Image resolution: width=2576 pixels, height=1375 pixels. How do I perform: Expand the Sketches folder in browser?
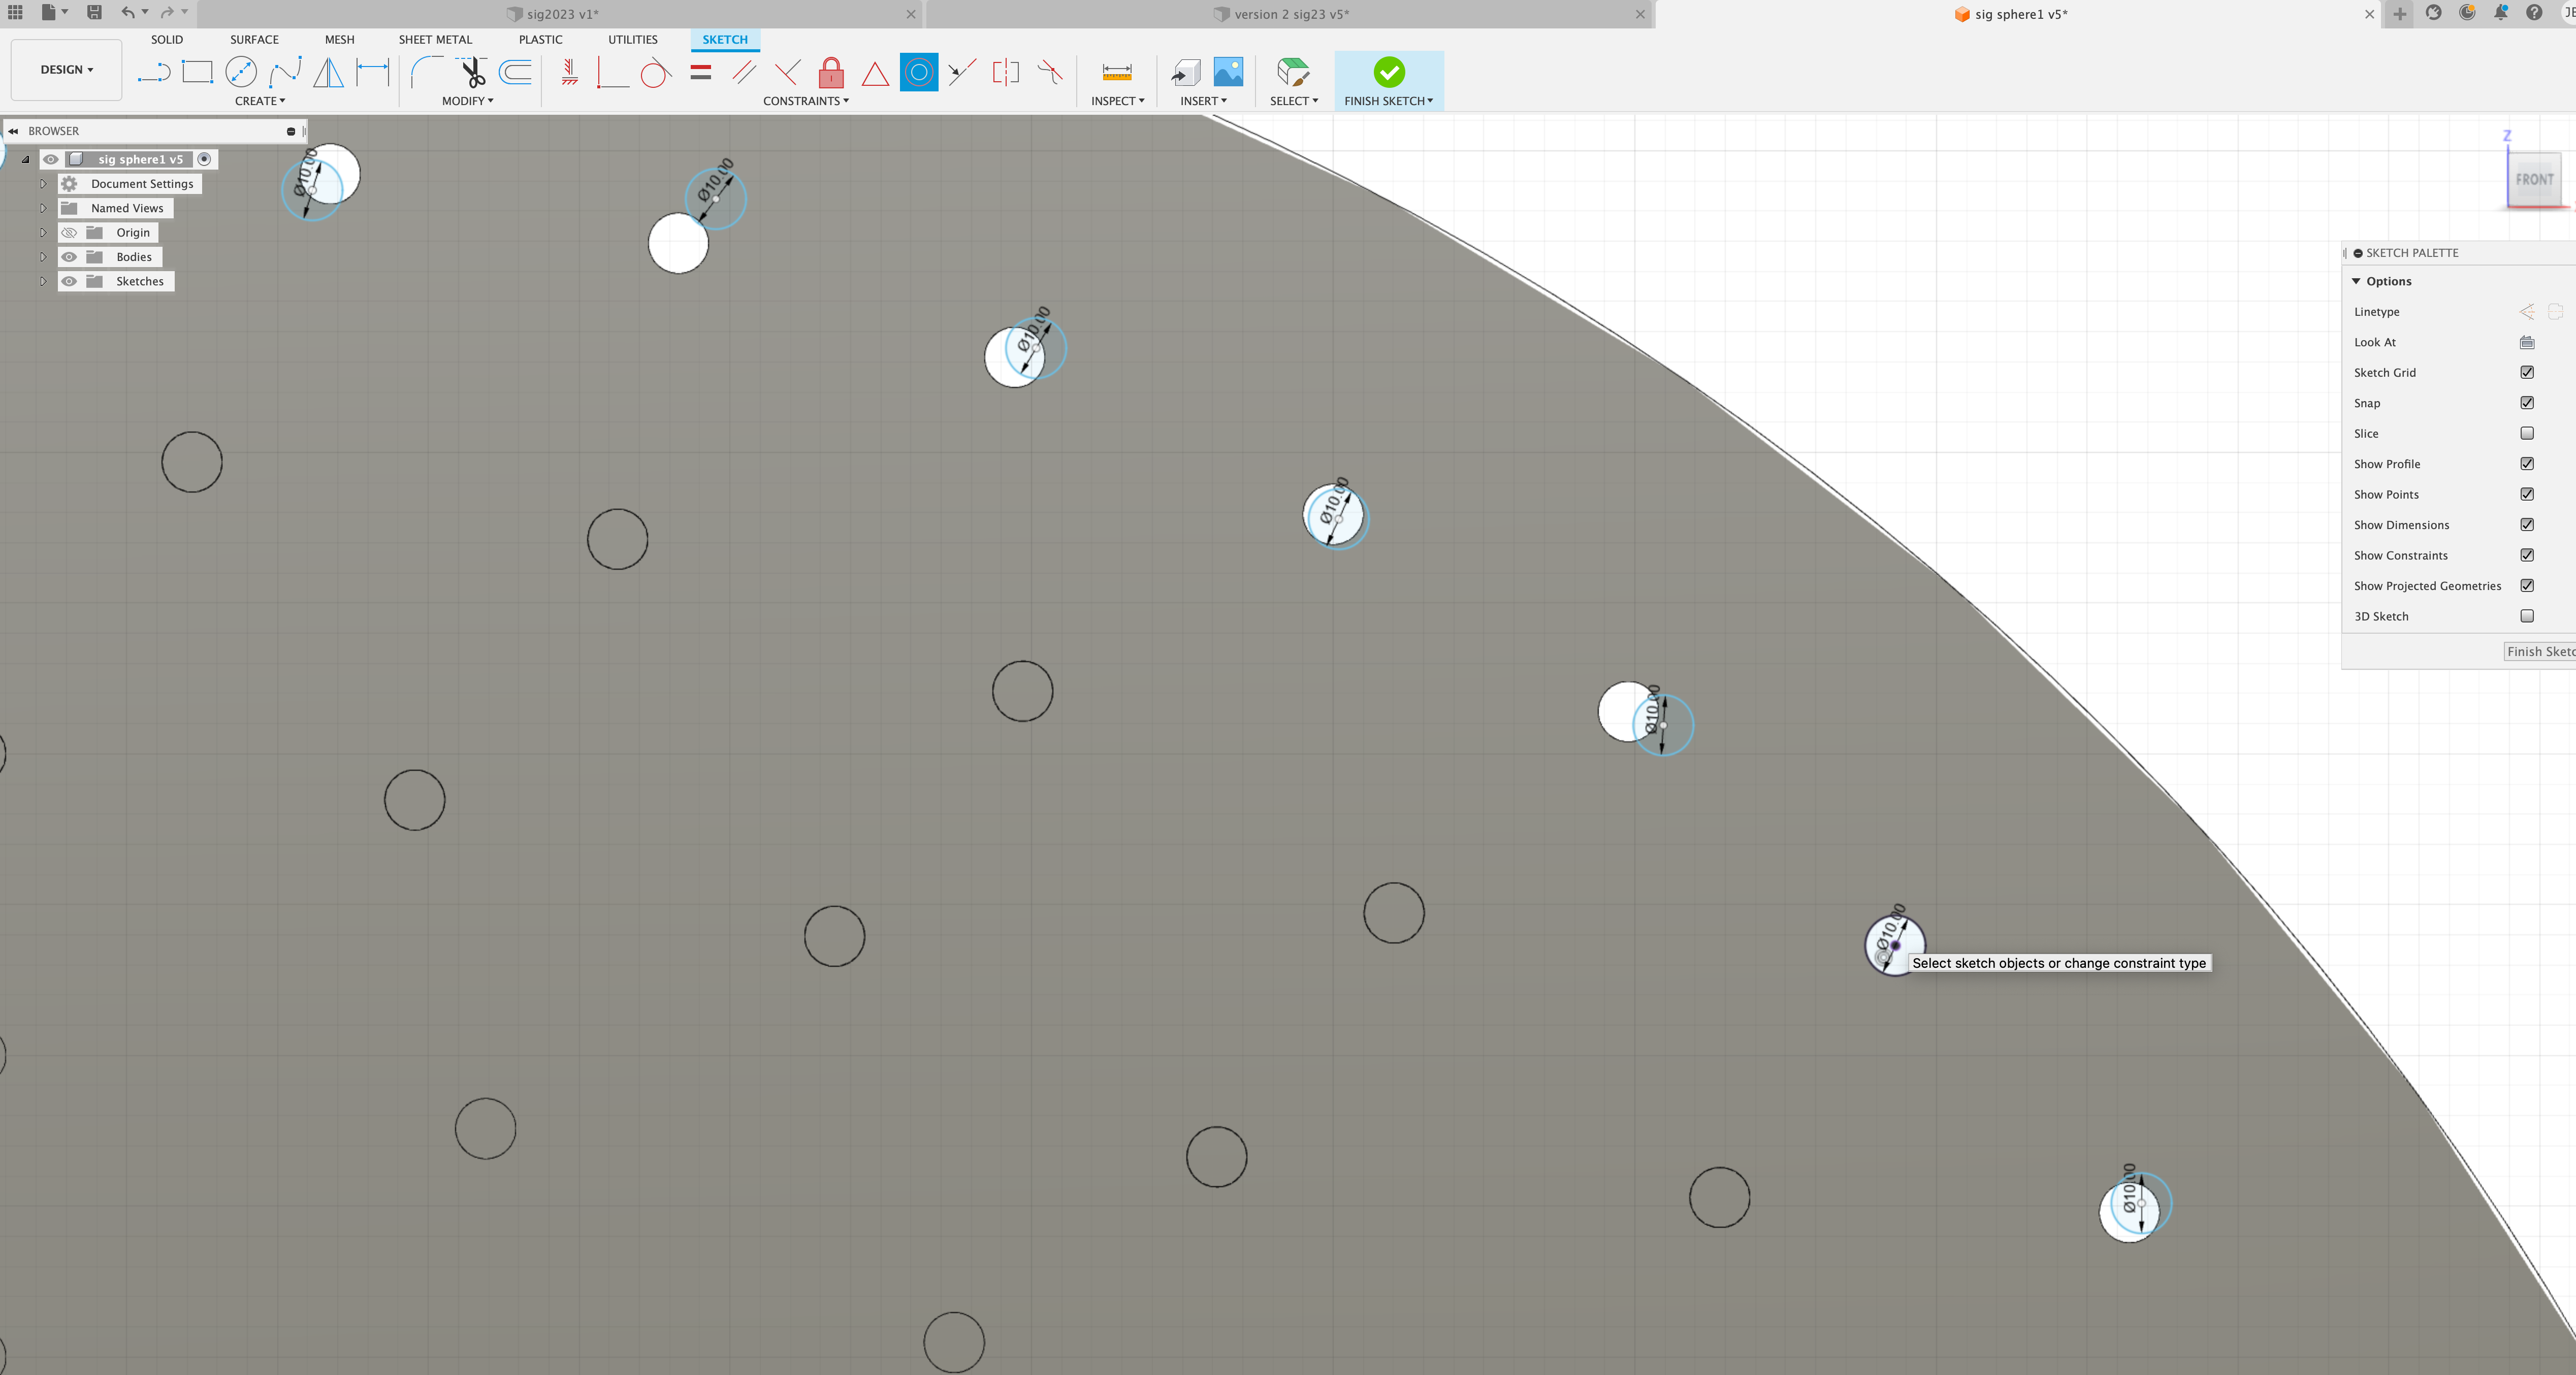(43, 281)
